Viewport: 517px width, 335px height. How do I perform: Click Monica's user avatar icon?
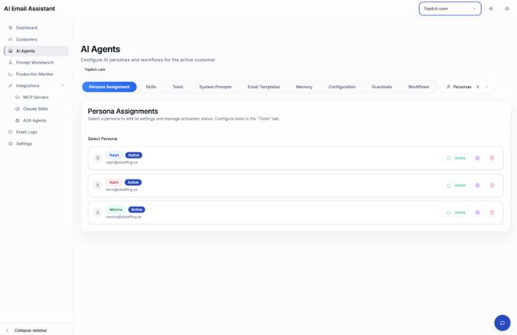[x=97, y=213]
